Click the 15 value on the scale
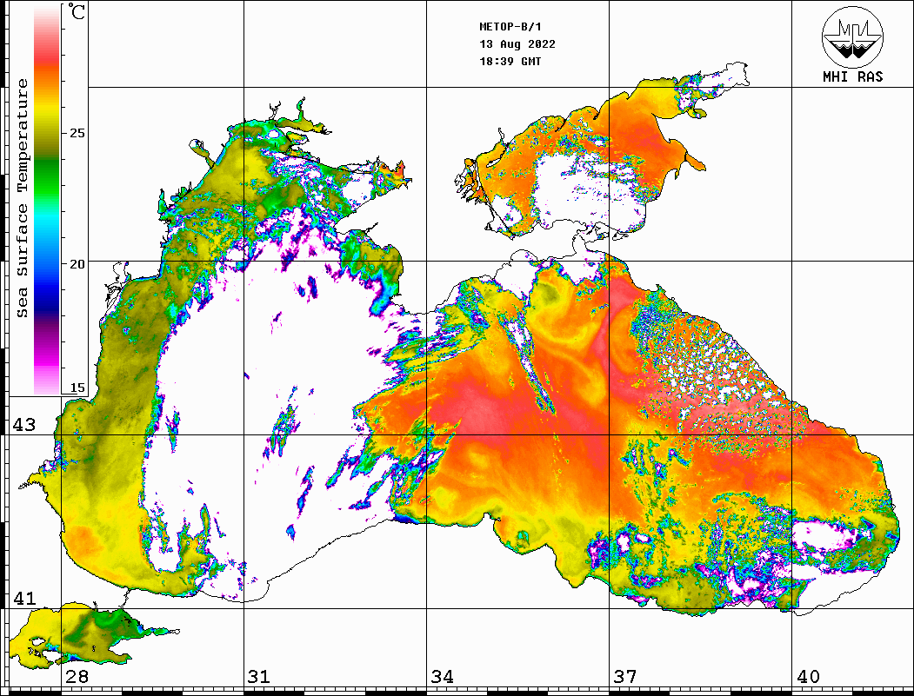914x696 pixels. [x=77, y=388]
